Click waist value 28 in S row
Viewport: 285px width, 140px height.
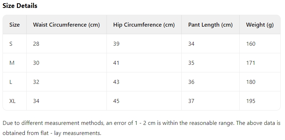click(x=36, y=44)
